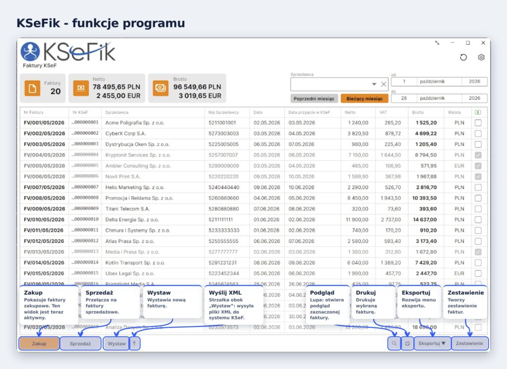Select invoice number FV/008/05/2026
The height and width of the screenshot is (369, 507).
[x=44, y=198]
